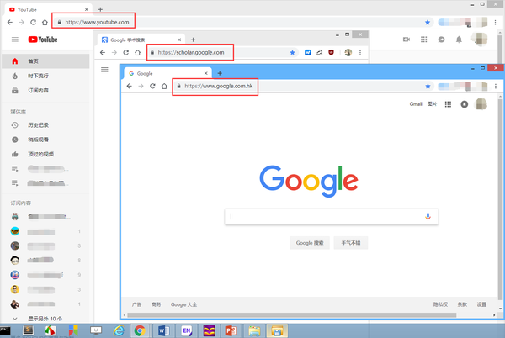The height and width of the screenshot is (338, 505).
Task: Open 顶过的视频 liked videos in sidebar
Action: click(x=45, y=154)
